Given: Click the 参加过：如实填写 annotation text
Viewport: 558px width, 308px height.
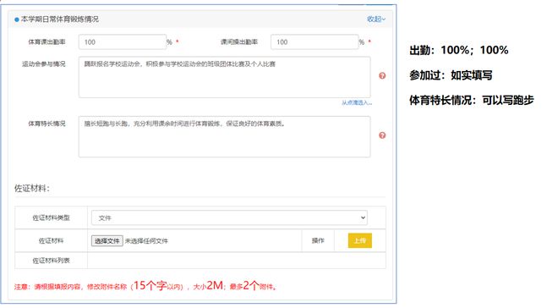Looking at the screenshot, I should [x=451, y=75].
